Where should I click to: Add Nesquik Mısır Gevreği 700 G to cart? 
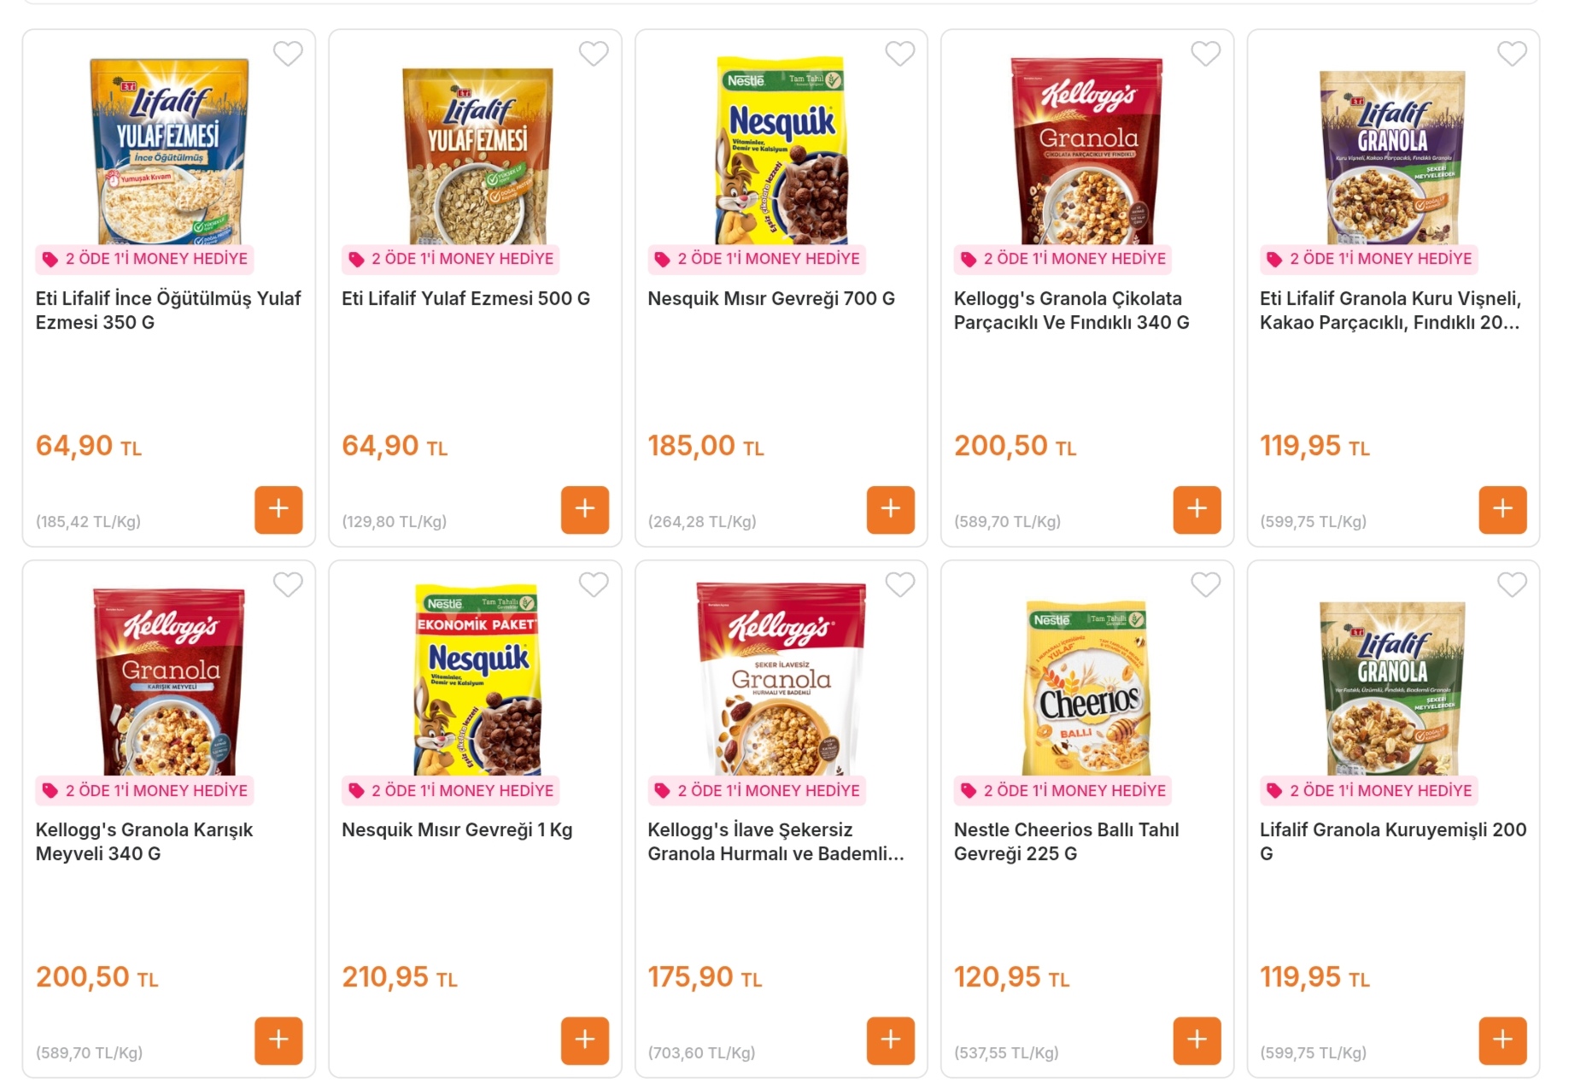890,510
